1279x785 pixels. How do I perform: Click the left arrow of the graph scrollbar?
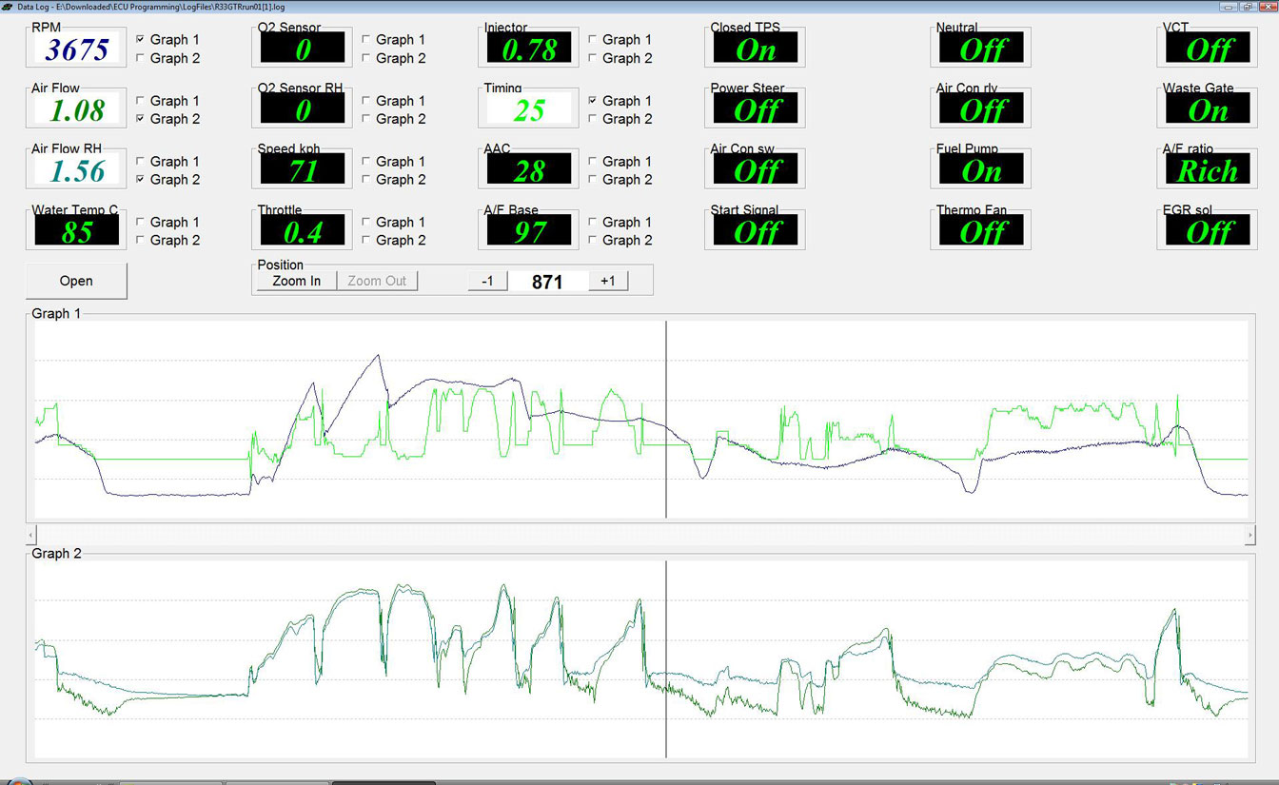pos(33,536)
